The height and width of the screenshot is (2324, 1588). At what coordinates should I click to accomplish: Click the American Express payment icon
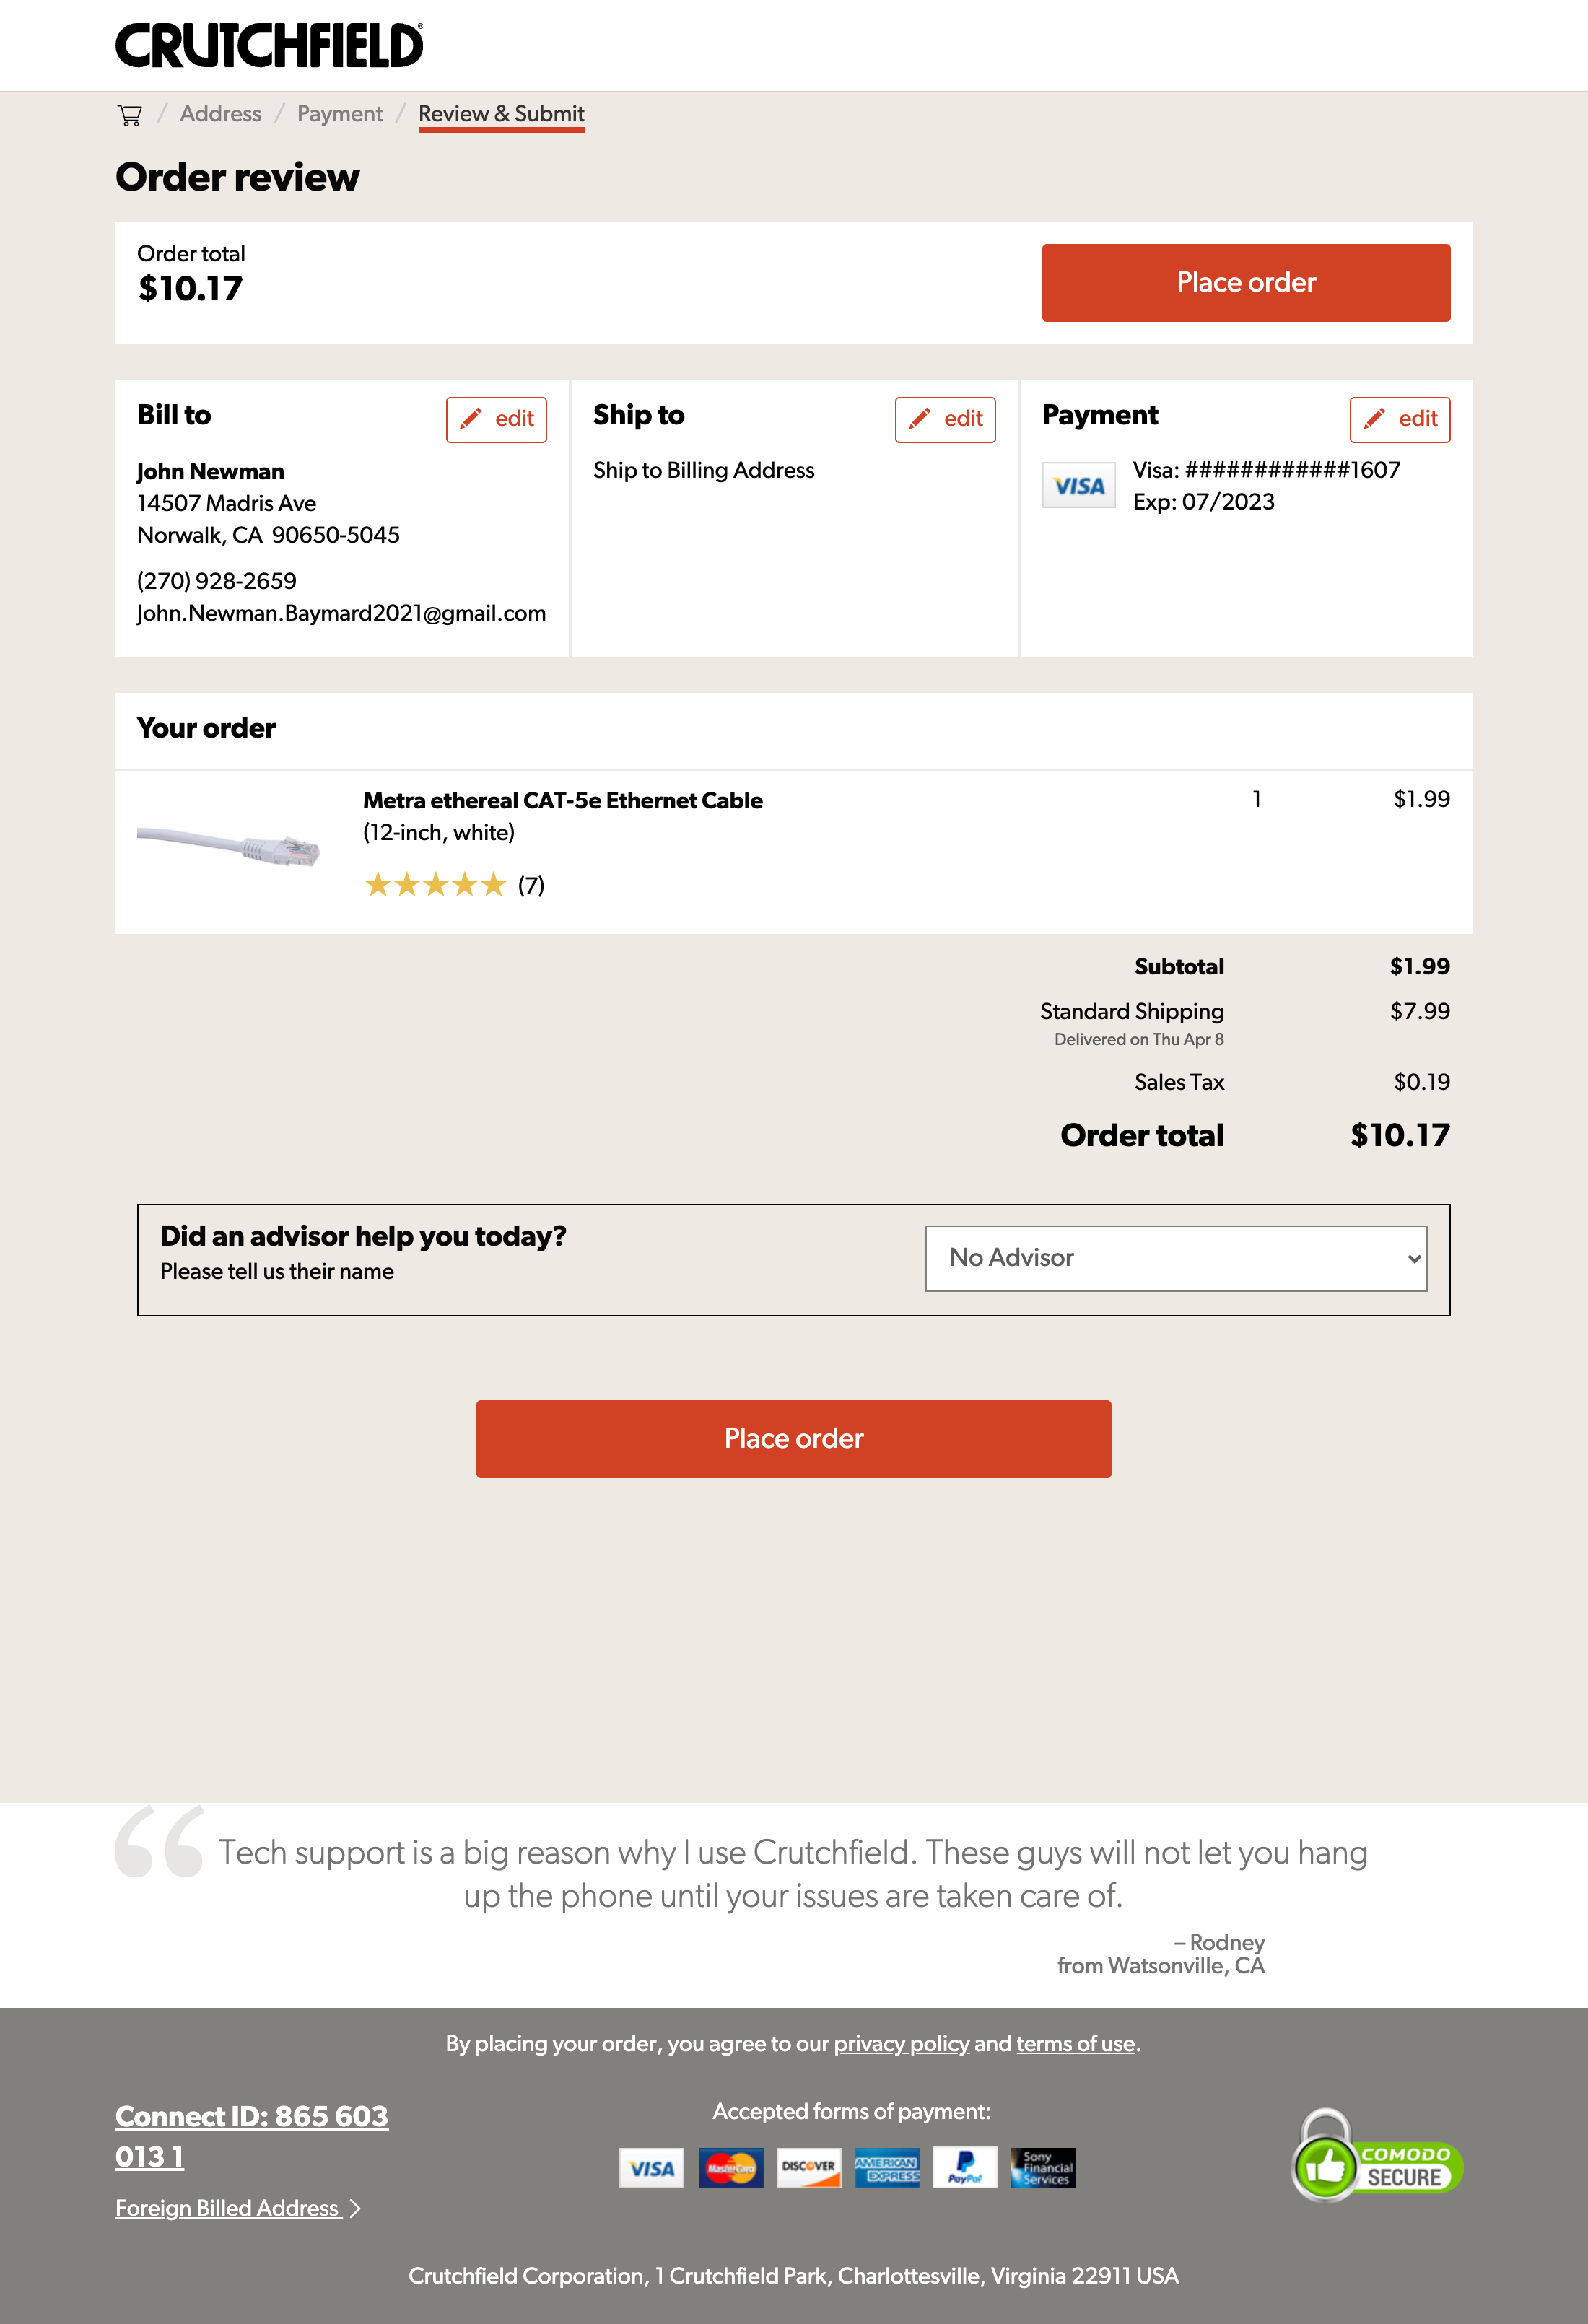[x=887, y=2168]
